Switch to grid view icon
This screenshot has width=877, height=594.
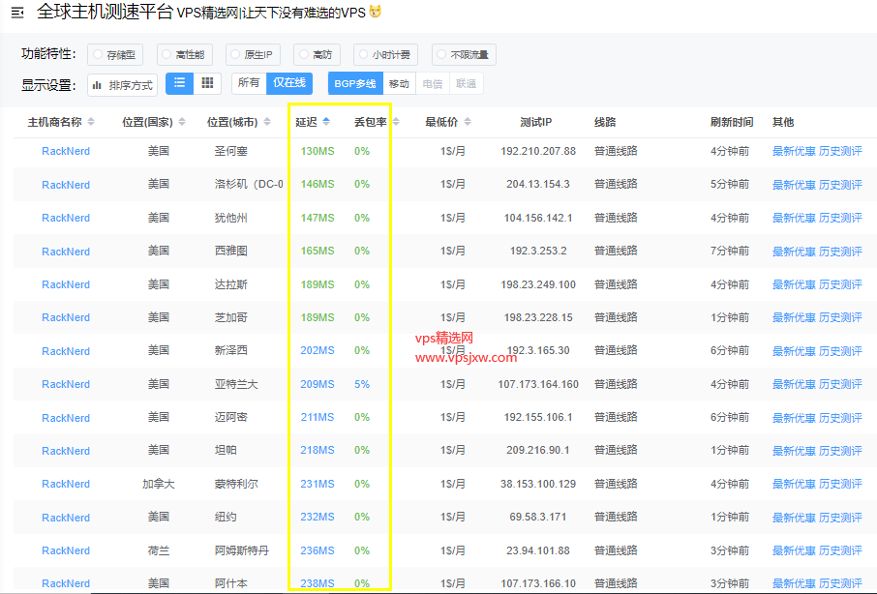(207, 83)
